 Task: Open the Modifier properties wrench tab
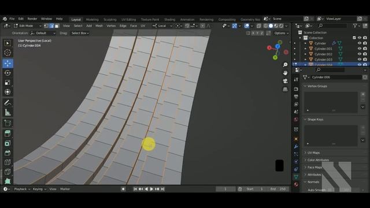(296, 146)
